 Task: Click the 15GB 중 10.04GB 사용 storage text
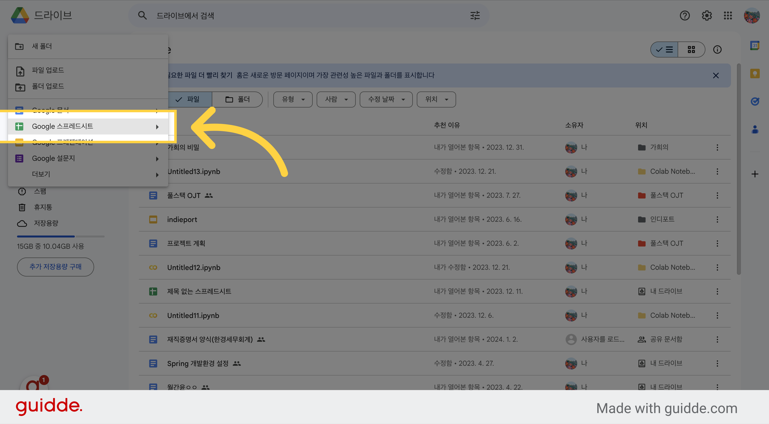pos(51,246)
